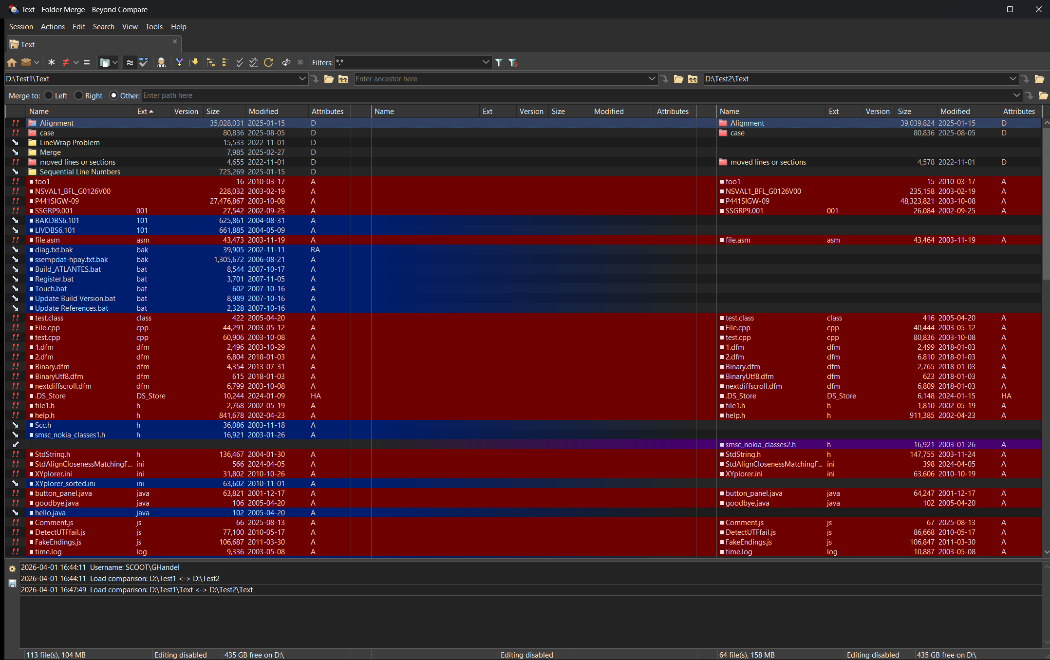Click the Home icon in the toolbar

coord(12,62)
